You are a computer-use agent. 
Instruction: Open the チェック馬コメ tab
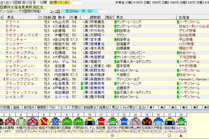(129, 107)
